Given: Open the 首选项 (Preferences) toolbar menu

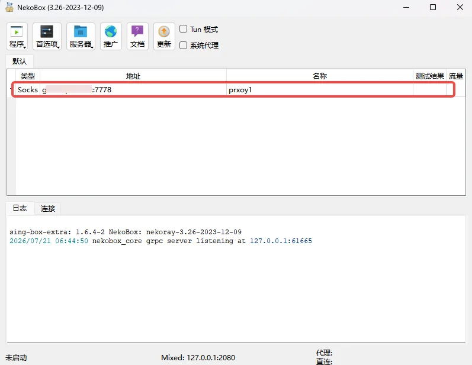Looking at the screenshot, I should coord(47,36).
